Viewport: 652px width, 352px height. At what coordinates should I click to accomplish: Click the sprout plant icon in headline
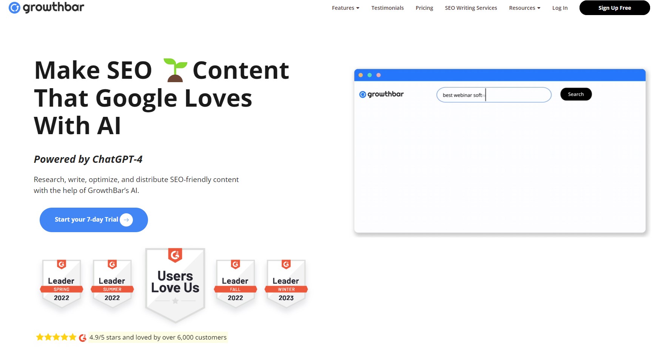(x=175, y=70)
